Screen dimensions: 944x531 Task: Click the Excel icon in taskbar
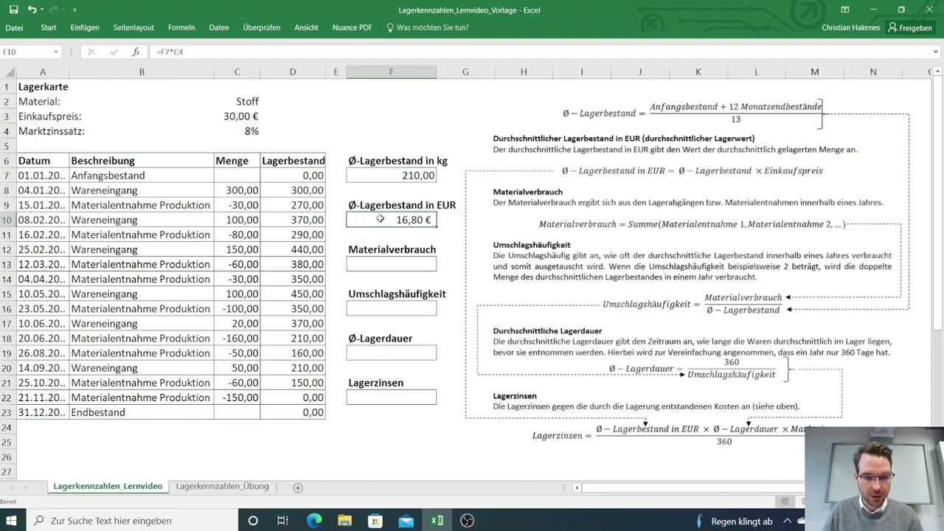pos(437,521)
